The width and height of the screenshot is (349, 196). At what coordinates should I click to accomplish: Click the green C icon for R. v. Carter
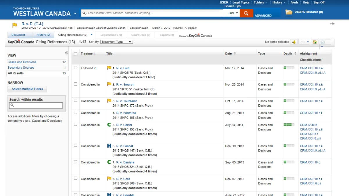click(109, 125)
